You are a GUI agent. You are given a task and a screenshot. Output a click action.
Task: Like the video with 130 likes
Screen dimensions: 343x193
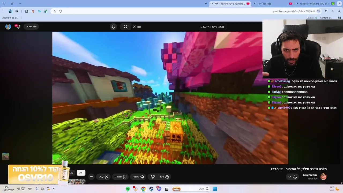(x=164, y=177)
